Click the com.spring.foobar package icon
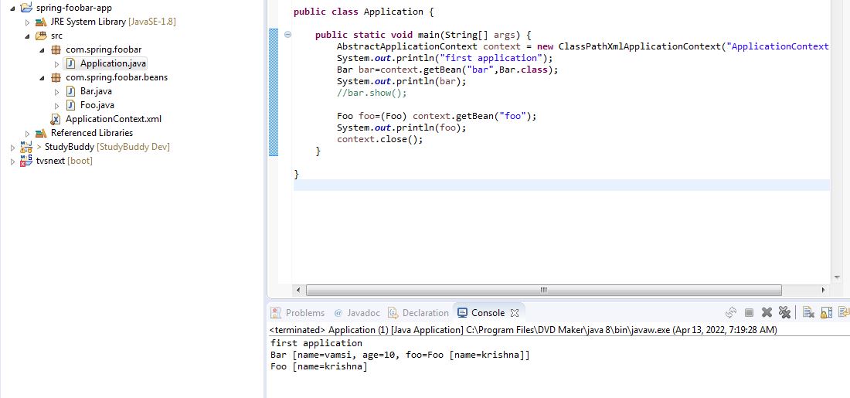This screenshot has width=850, height=398. point(56,49)
